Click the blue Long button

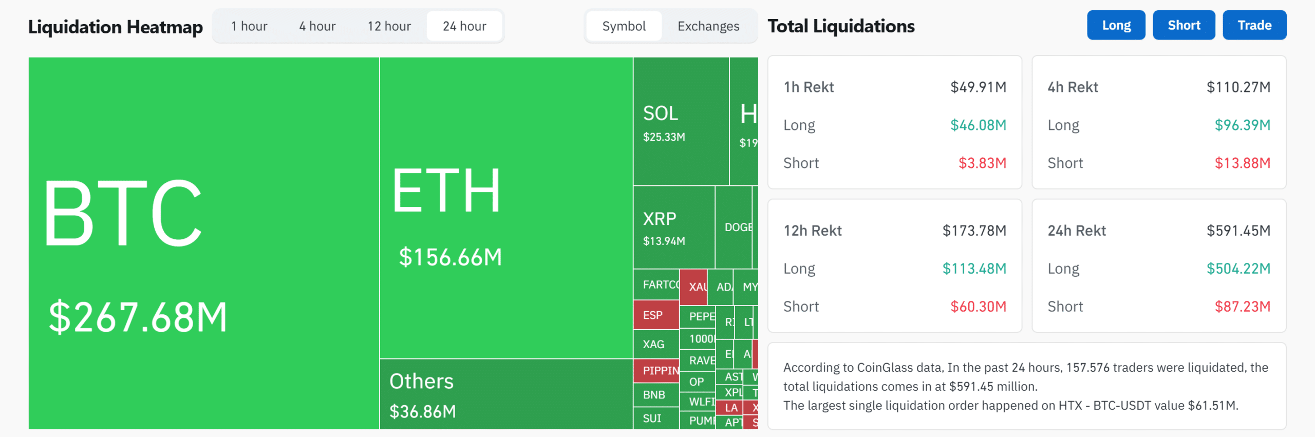pos(1116,25)
